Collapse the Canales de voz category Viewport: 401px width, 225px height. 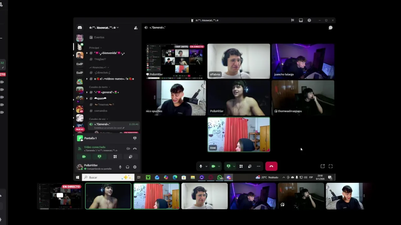point(98,119)
